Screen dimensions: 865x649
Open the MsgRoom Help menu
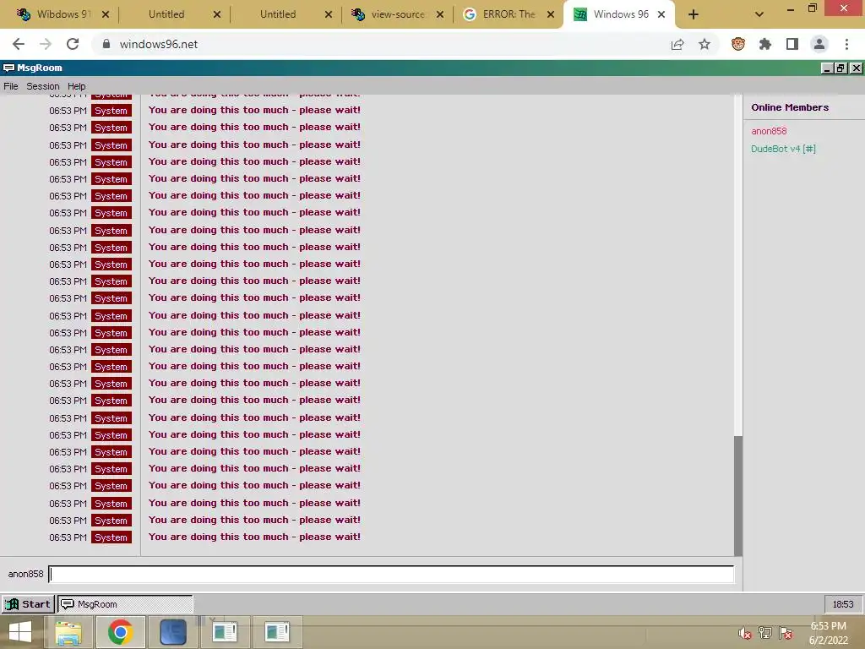77,86
